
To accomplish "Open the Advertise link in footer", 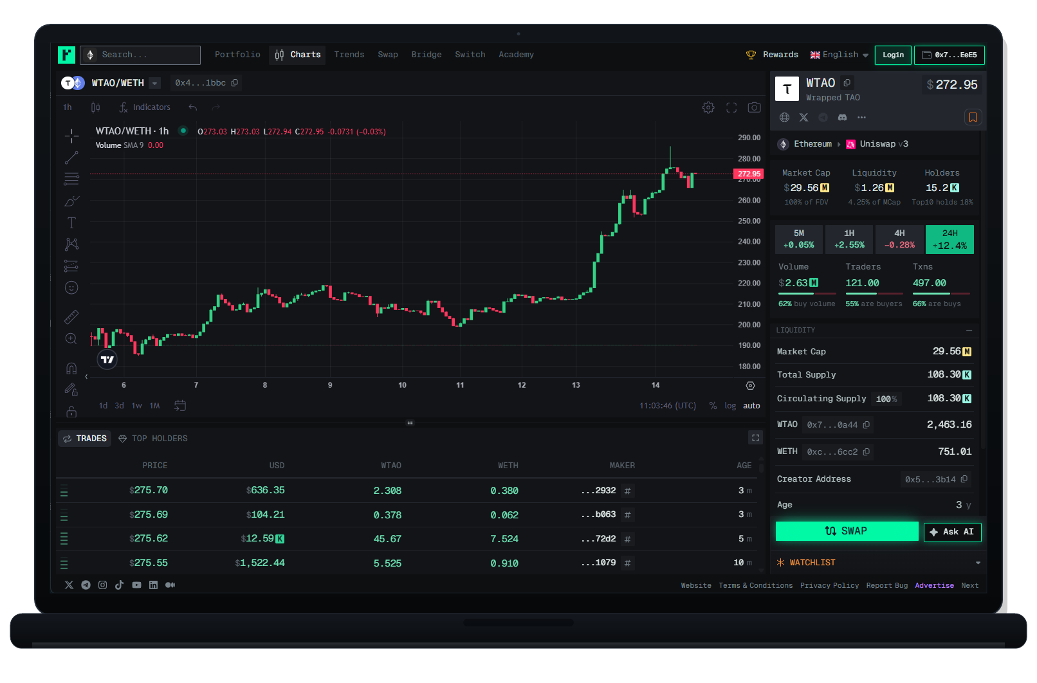I will point(934,585).
